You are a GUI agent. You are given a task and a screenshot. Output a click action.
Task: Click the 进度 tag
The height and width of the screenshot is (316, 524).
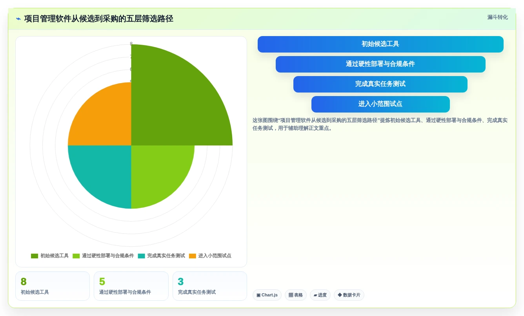click(320, 295)
